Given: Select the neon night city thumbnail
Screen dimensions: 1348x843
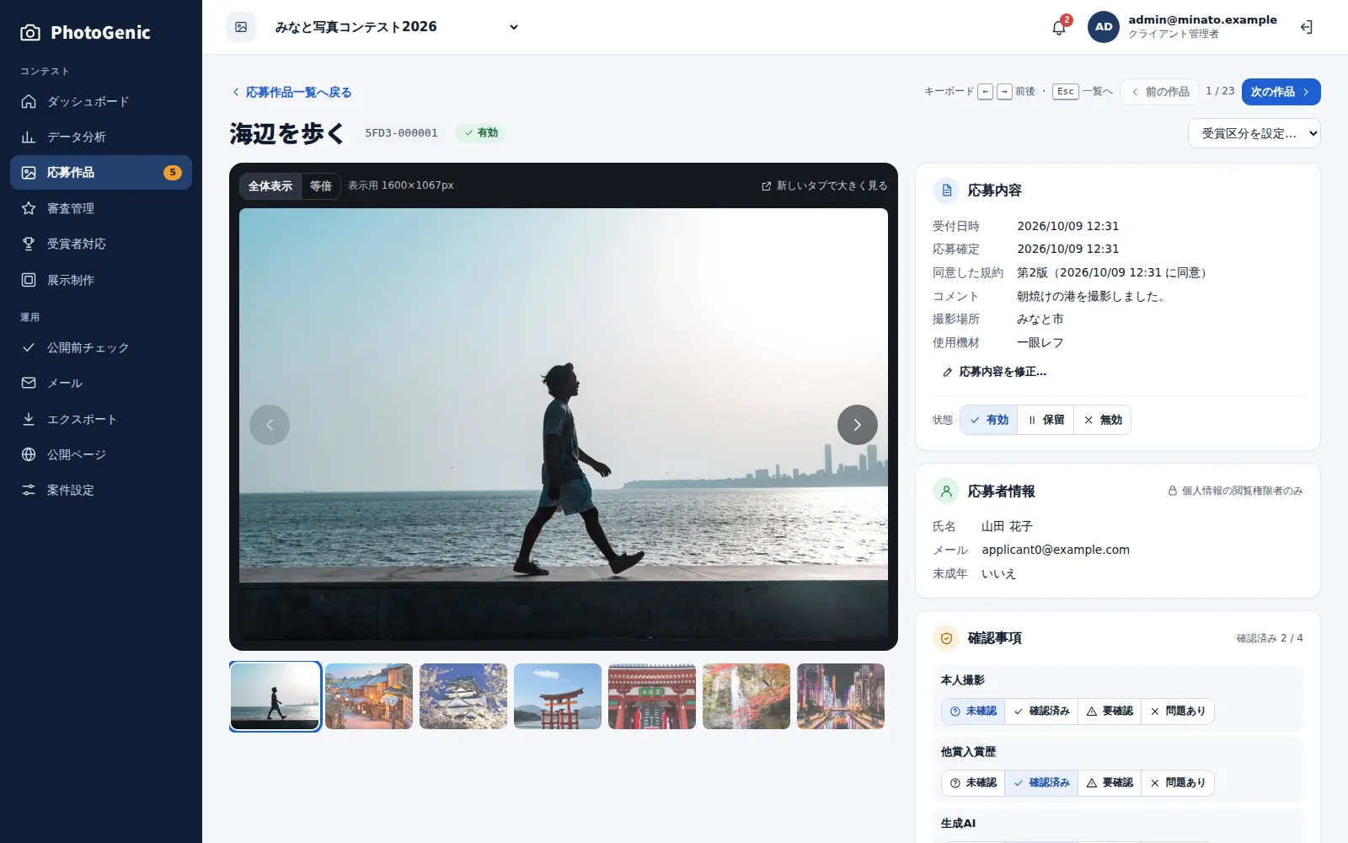Looking at the screenshot, I should 841,696.
